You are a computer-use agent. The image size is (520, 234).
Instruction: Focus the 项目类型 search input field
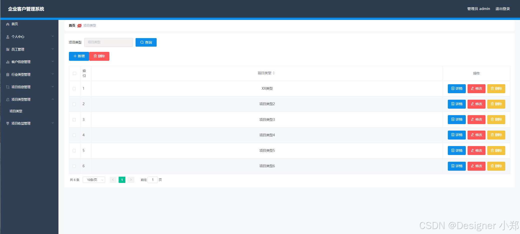(x=109, y=42)
